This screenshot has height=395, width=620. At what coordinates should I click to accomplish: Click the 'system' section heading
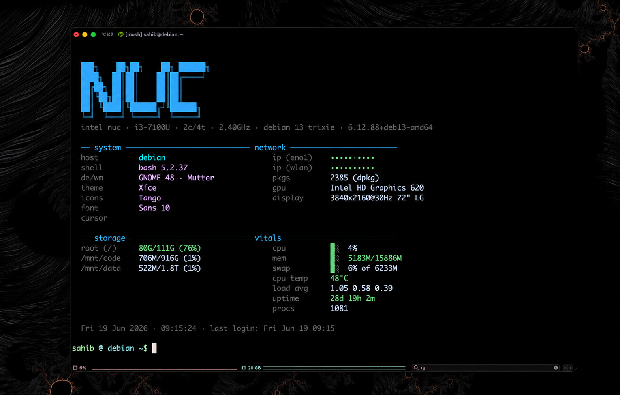(x=107, y=148)
